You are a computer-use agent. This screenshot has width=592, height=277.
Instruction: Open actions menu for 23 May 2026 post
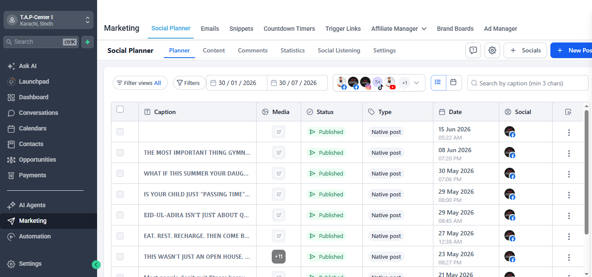(x=569, y=257)
